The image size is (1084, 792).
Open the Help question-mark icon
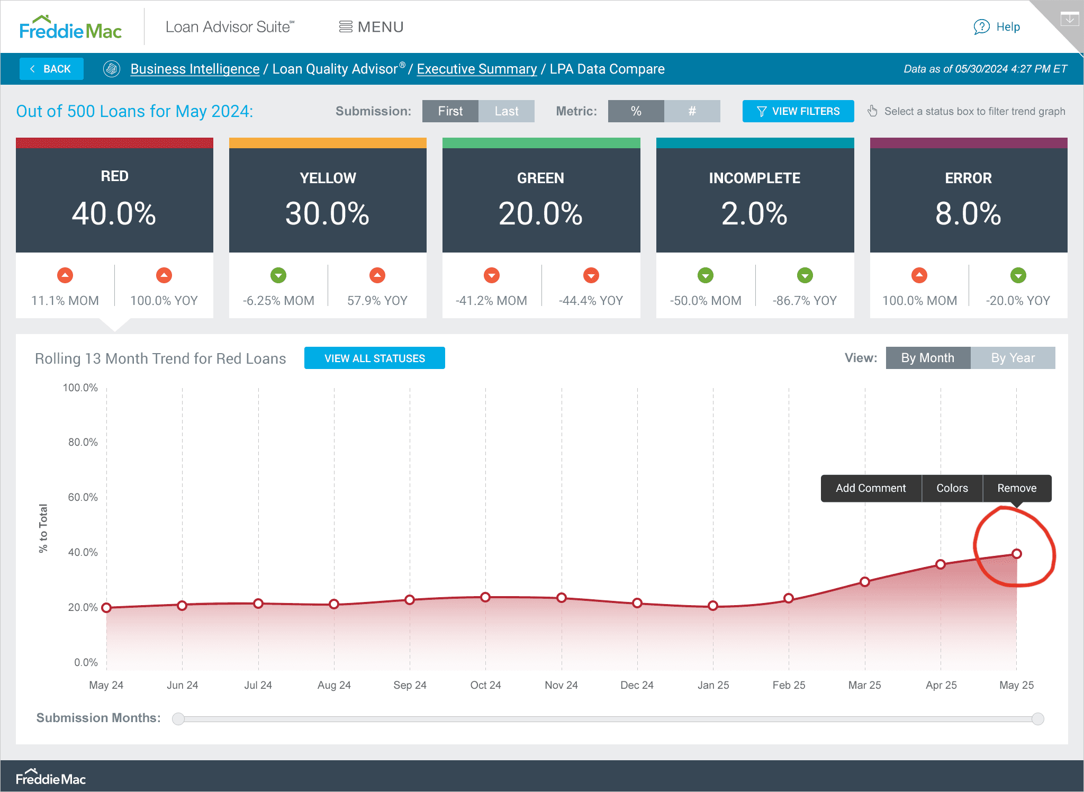[981, 27]
